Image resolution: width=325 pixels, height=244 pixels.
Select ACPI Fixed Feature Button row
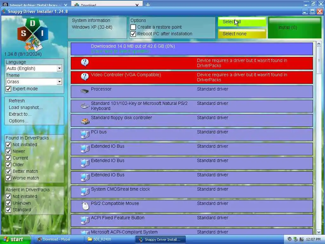coord(192,220)
